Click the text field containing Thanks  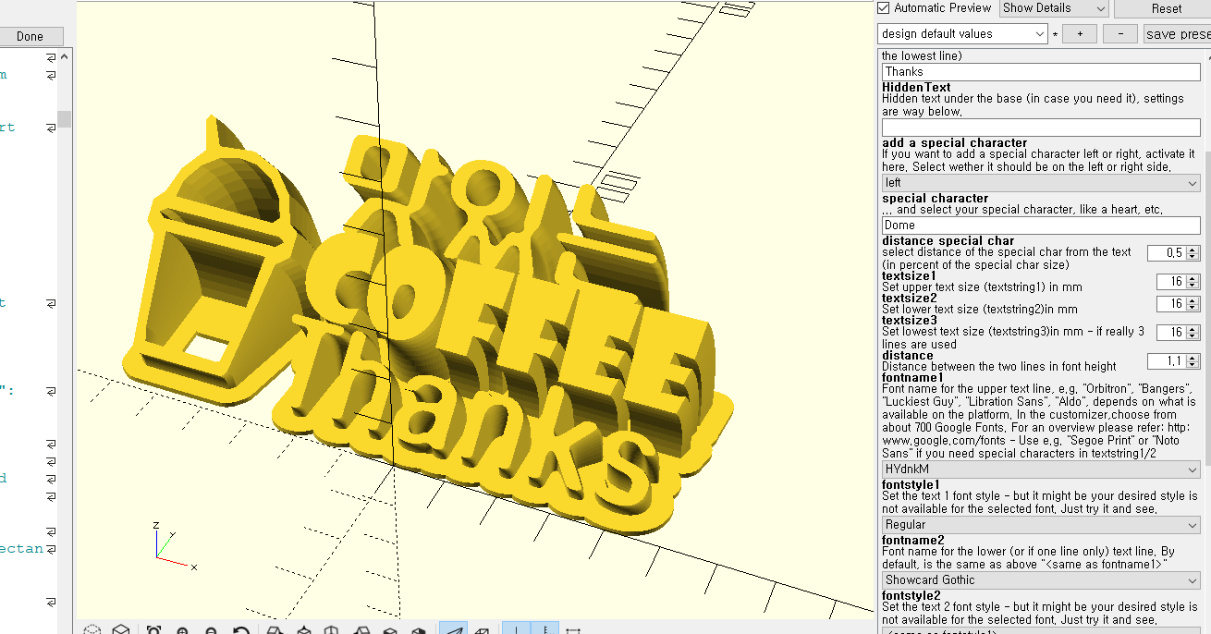pos(1041,71)
